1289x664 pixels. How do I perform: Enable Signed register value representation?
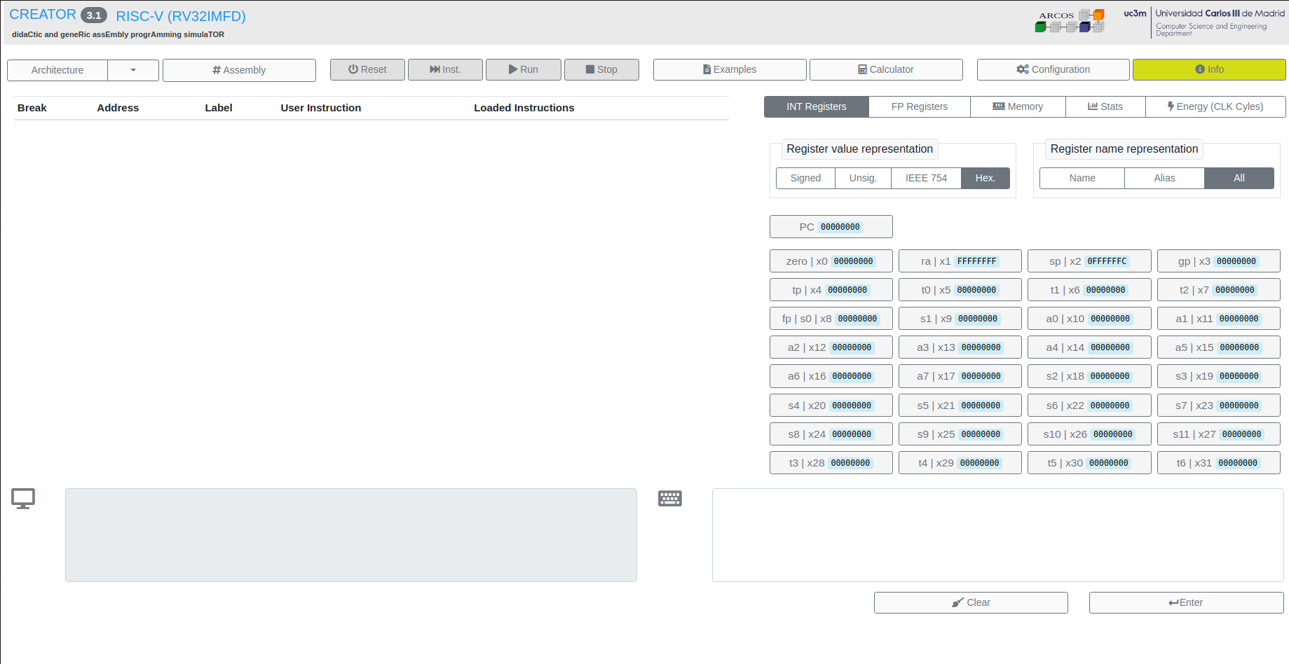click(x=805, y=178)
